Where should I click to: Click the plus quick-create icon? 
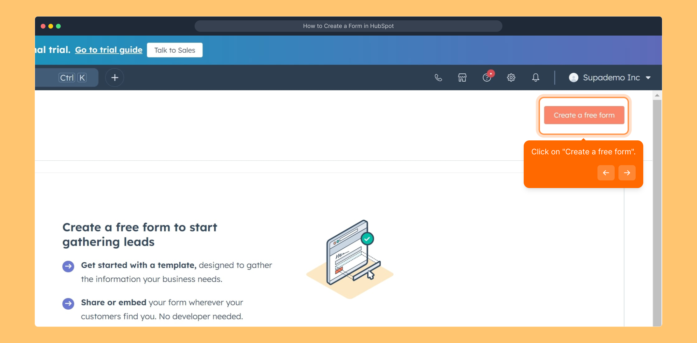pos(114,77)
